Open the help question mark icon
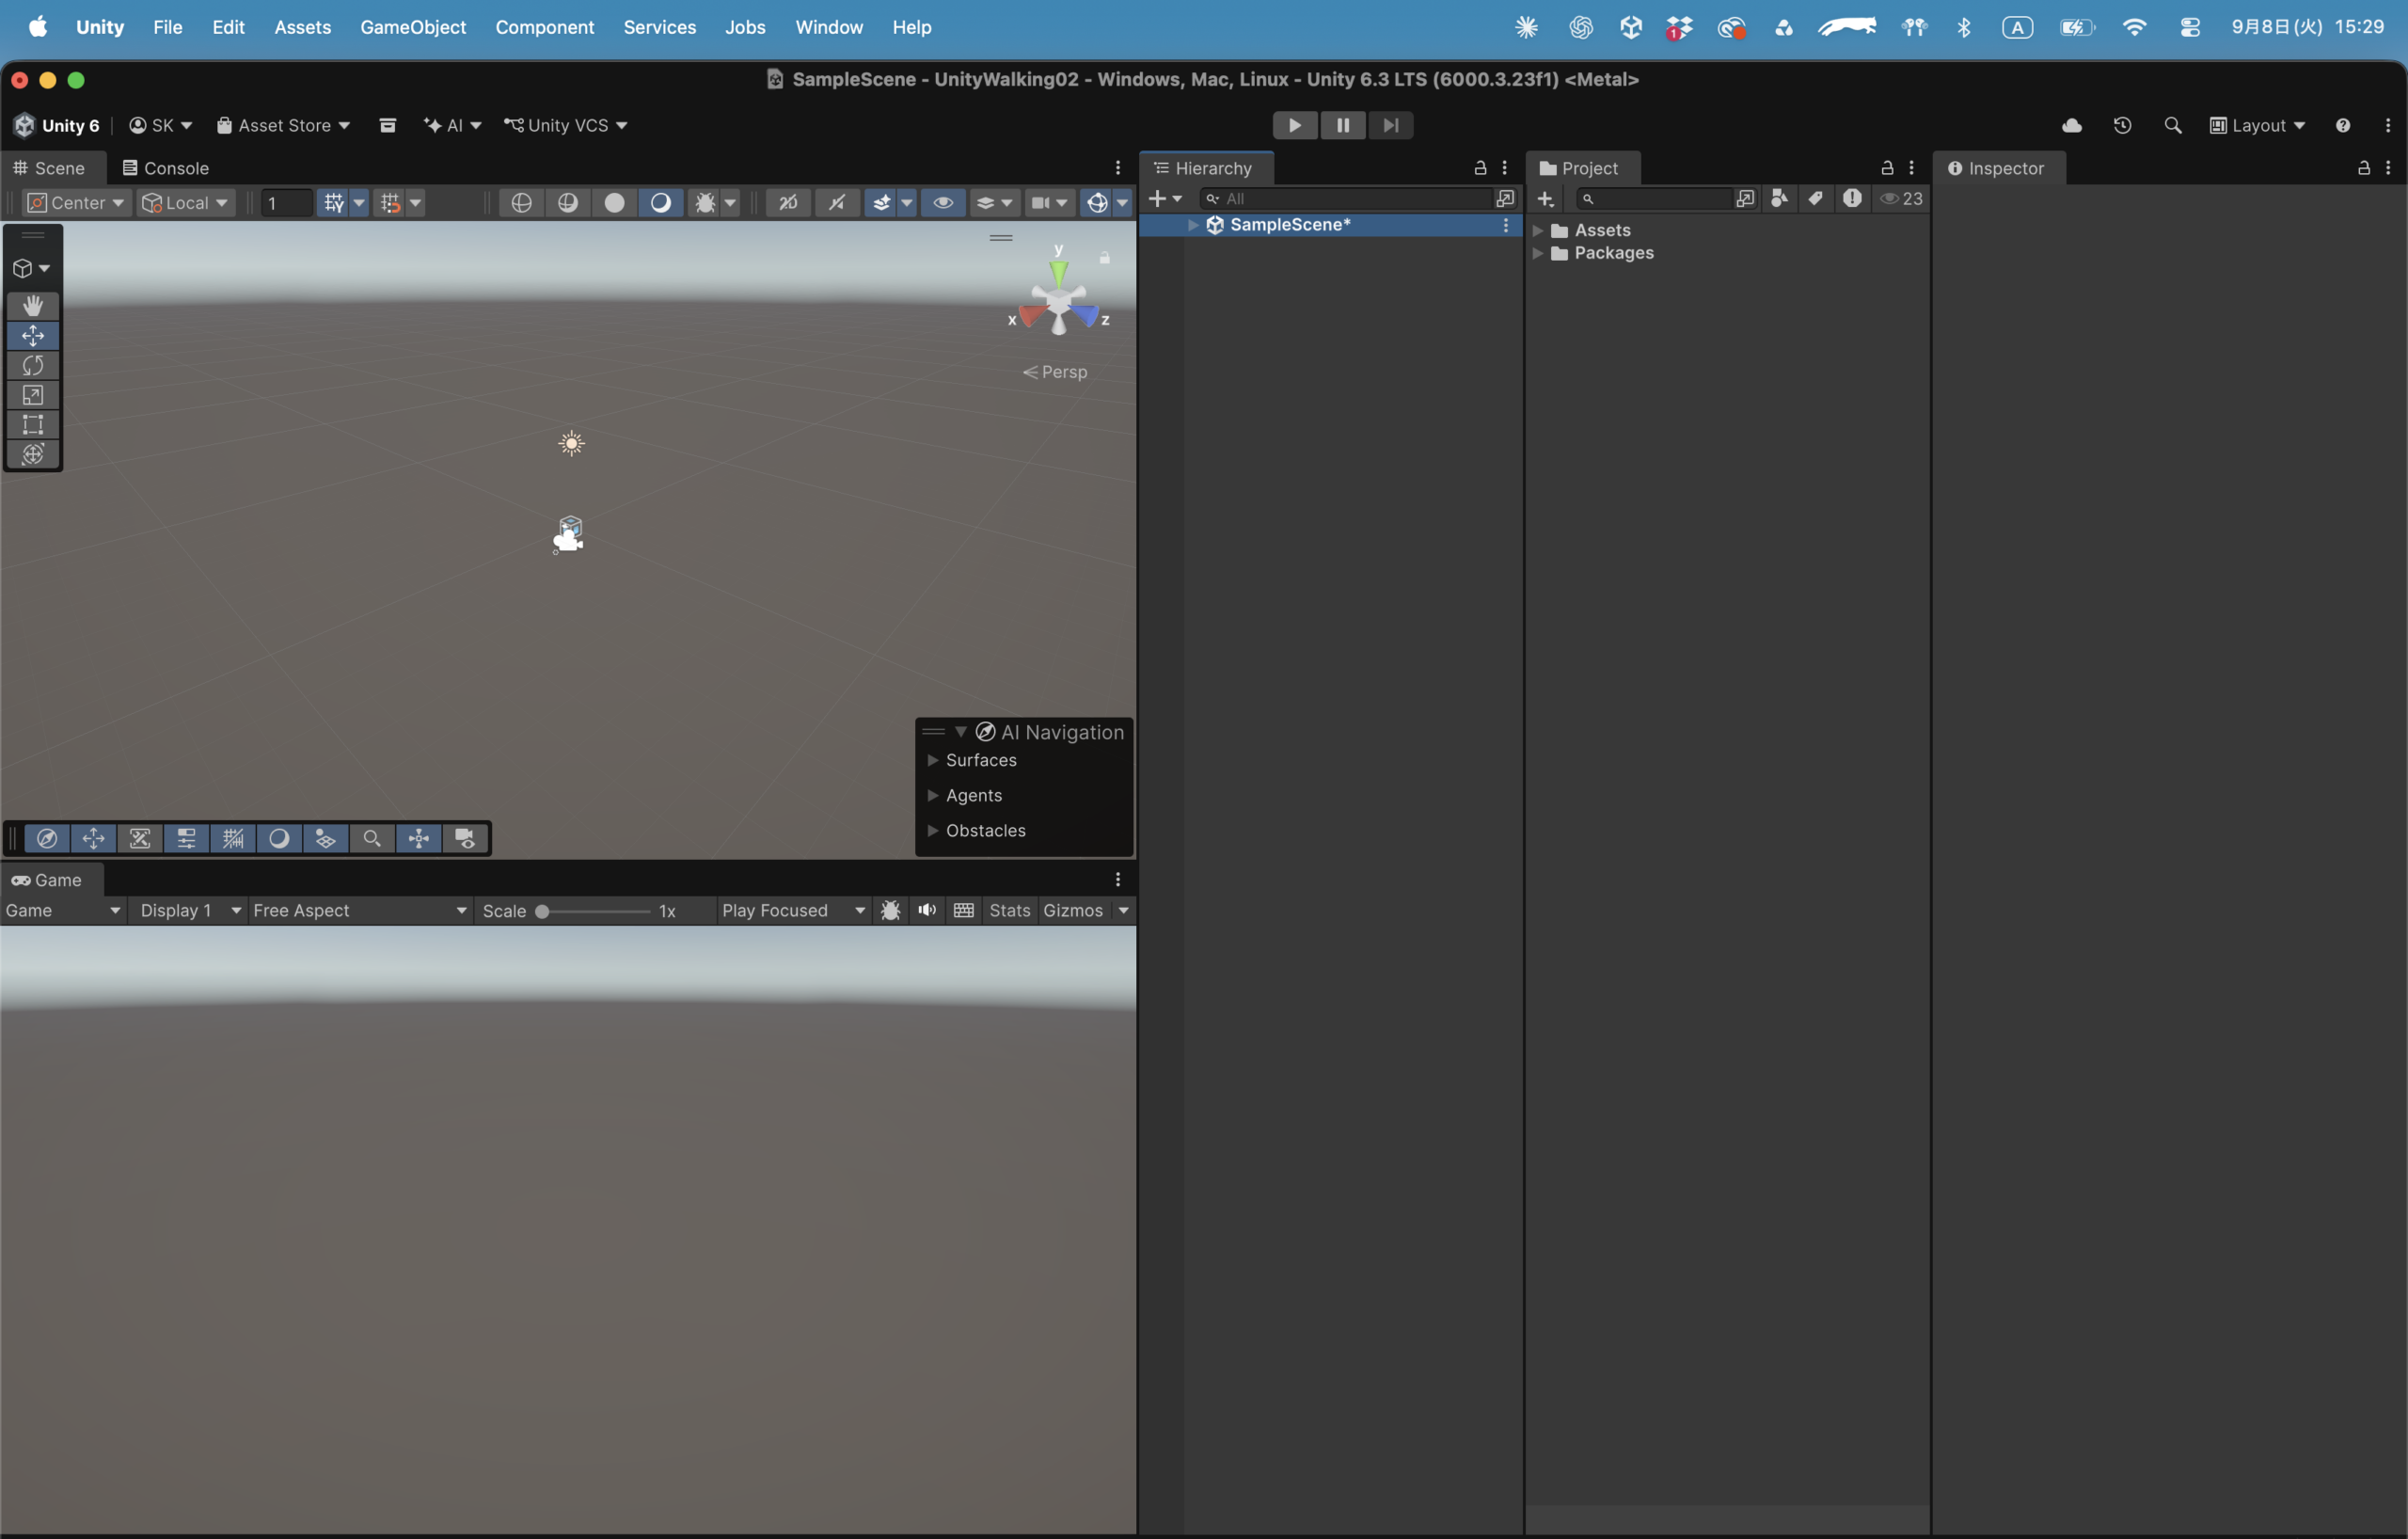 (x=2343, y=125)
